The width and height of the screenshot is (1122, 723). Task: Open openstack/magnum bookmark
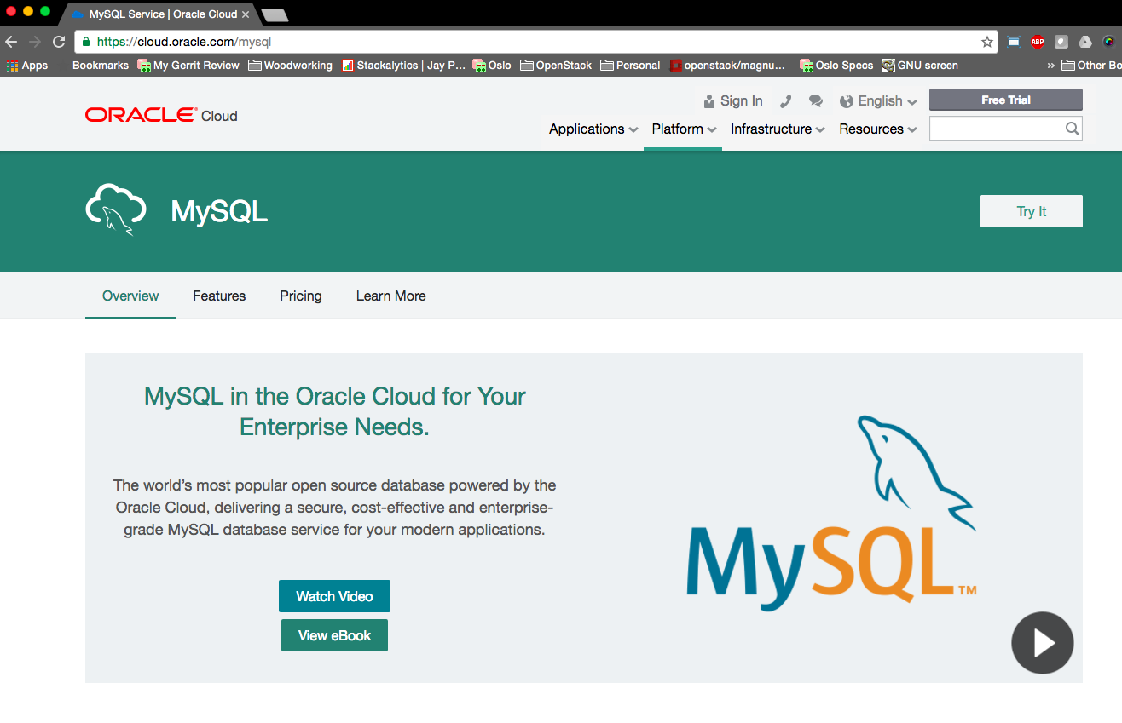[x=727, y=66]
